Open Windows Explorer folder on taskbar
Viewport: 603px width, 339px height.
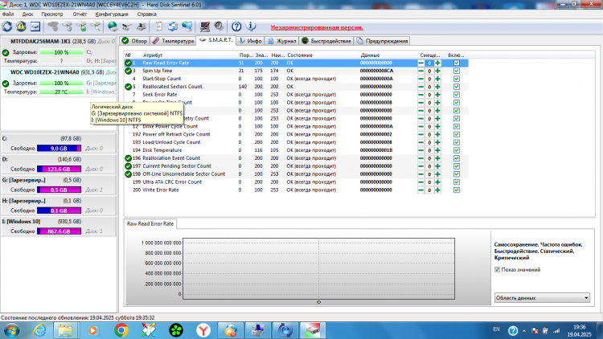pyautogui.click(x=65, y=330)
